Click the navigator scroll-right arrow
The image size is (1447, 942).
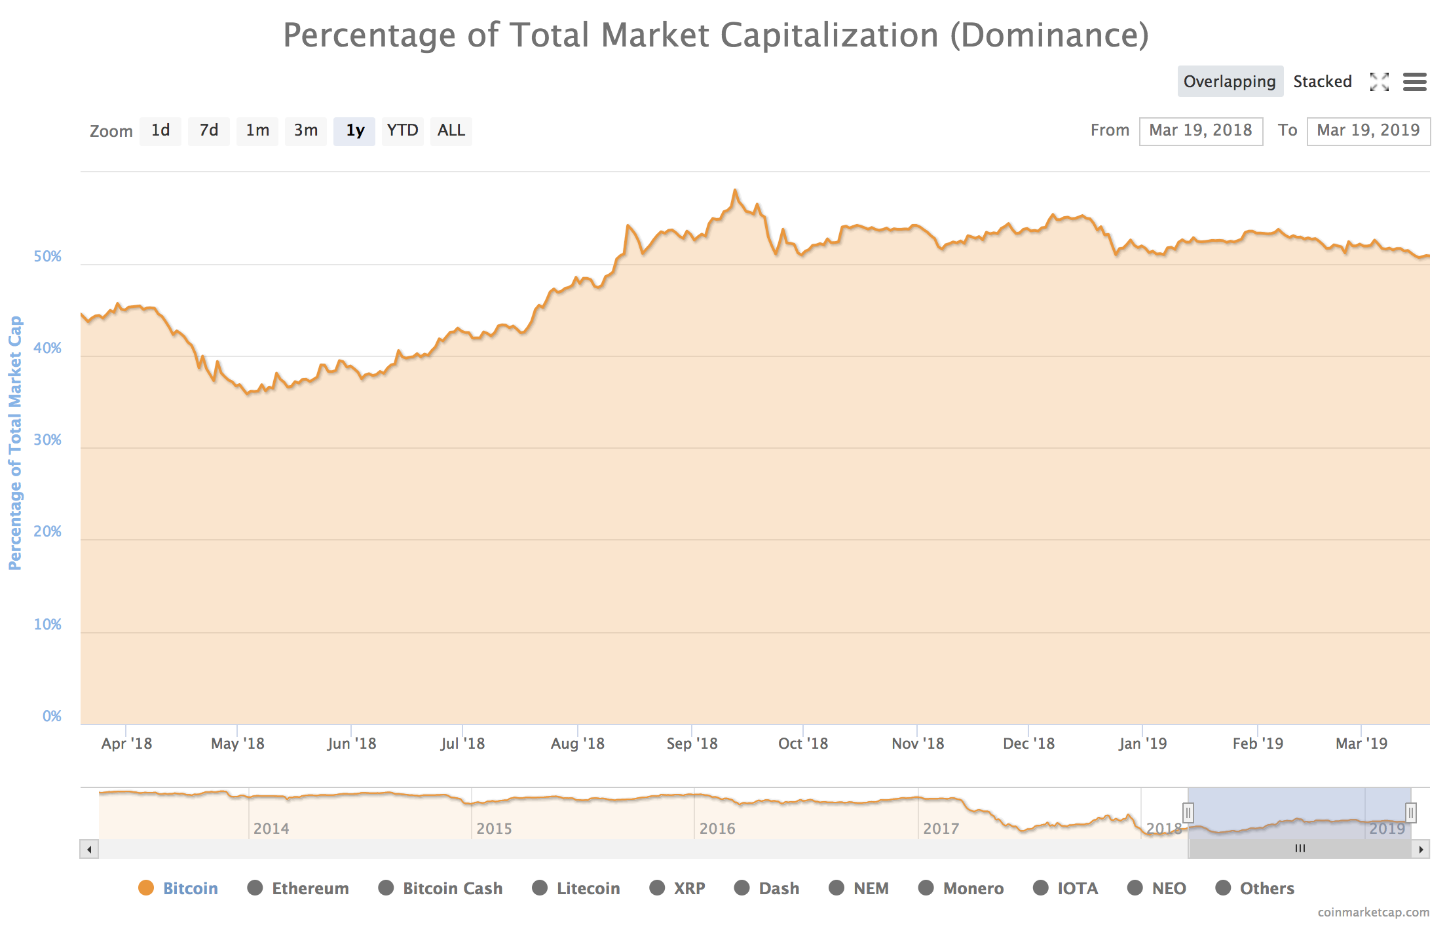coord(1421,850)
